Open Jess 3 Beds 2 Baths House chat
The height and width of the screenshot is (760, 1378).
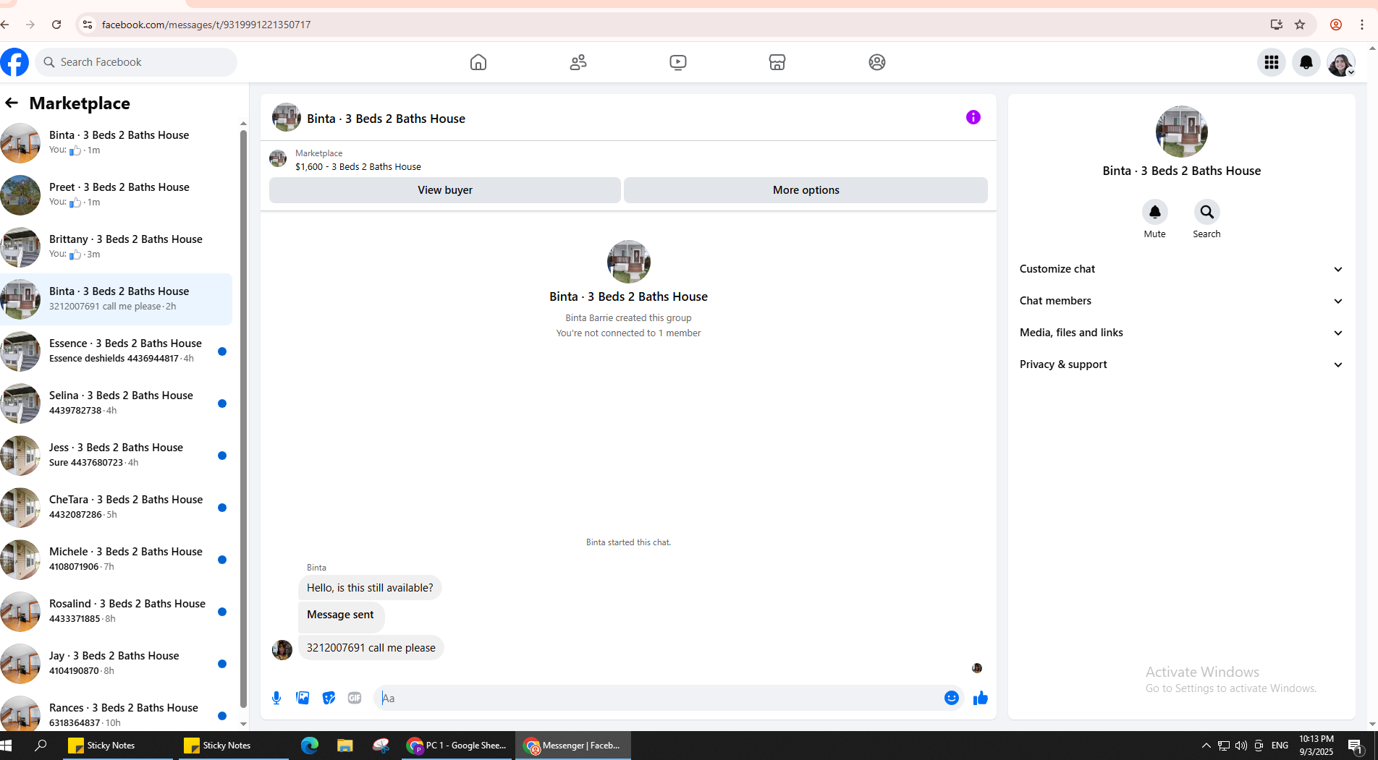click(116, 455)
